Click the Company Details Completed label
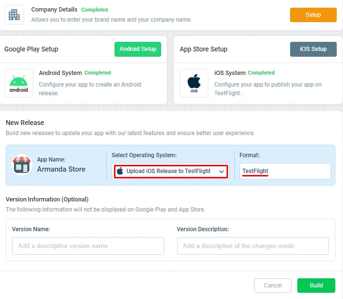343x299 pixels. [x=94, y=10]
